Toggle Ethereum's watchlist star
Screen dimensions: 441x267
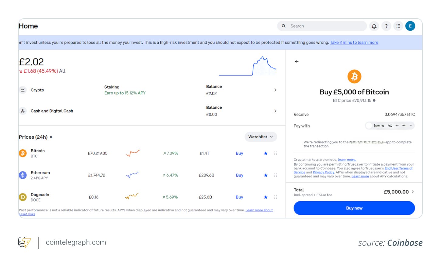pyautogui.click(x=266, y=175)
